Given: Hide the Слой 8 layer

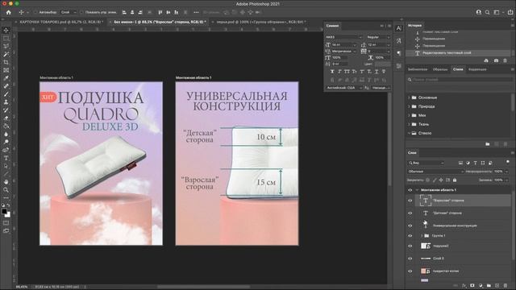Looking at the screenshot, I should (410, 259).
